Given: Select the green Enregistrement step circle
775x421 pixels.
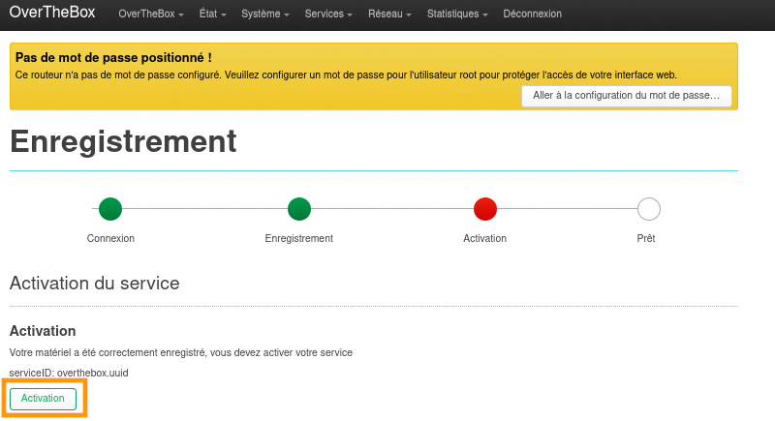Looking at the screenshot, I should coord(299,208).
